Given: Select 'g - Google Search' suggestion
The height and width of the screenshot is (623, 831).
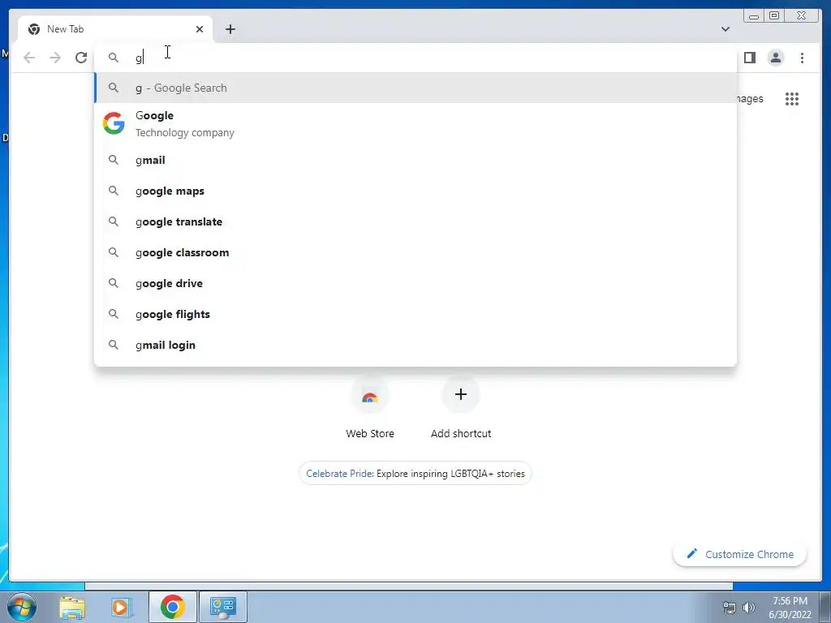Looking at the screenshot, I should point(415,88).
